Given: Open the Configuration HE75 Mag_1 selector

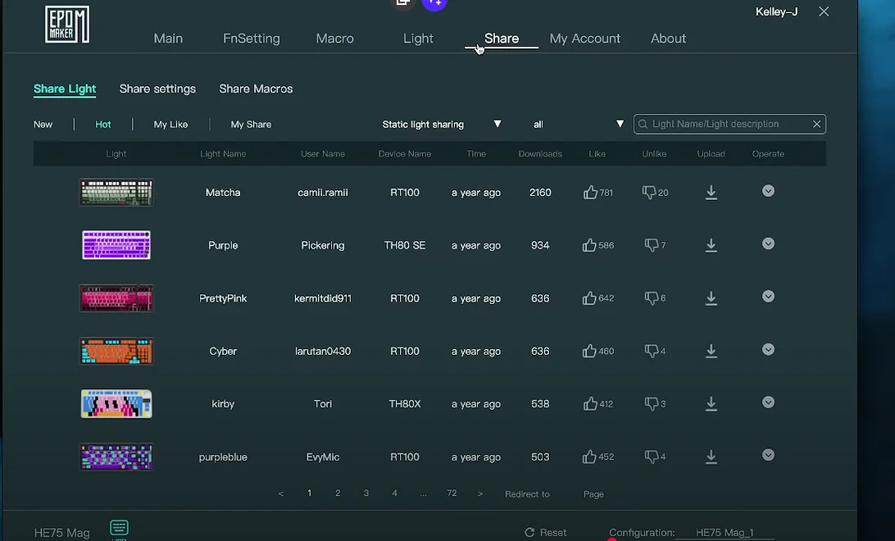Looking at the screenshot, I should click(x=724, y=533).
